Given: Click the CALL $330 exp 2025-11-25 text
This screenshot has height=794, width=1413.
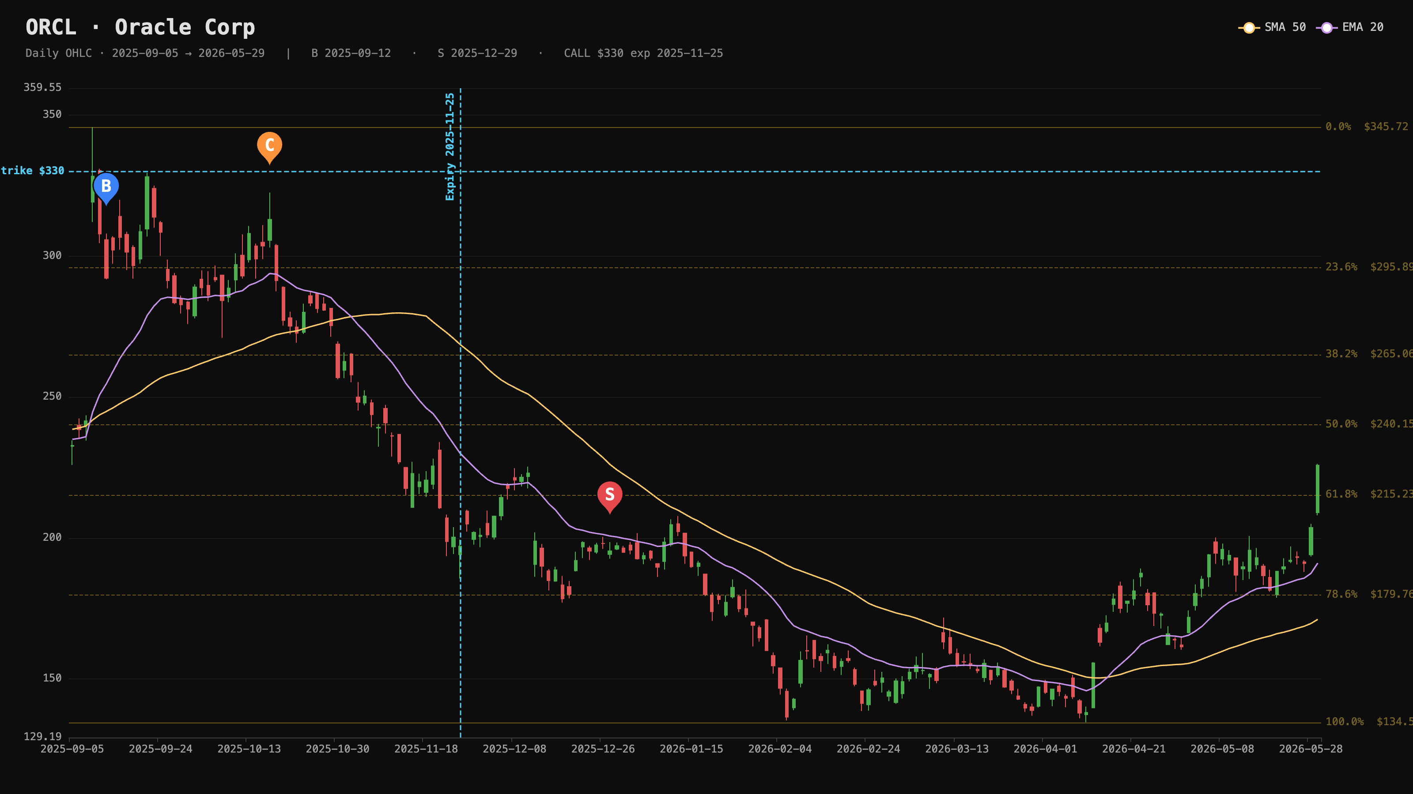Looking at the screenshot, I should pyautogui.click(x=643, y=53).
